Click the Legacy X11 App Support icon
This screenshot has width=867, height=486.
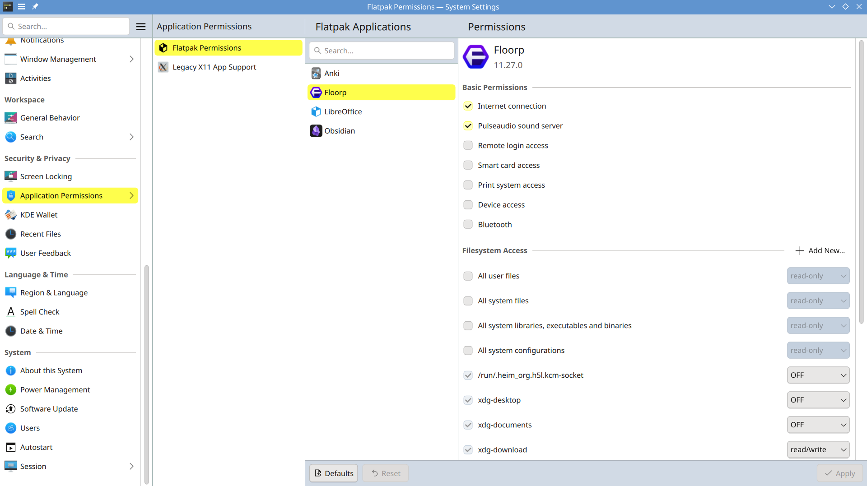tap(163, 67)
